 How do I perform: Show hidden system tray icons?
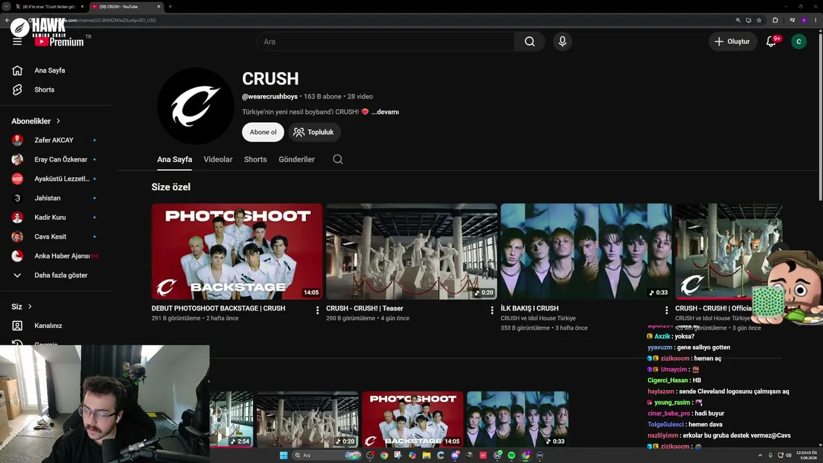point(760,455)
